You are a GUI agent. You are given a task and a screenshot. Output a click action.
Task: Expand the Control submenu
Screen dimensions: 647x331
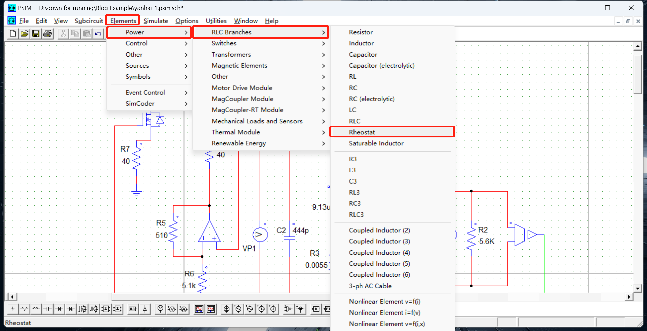(149, 43)
